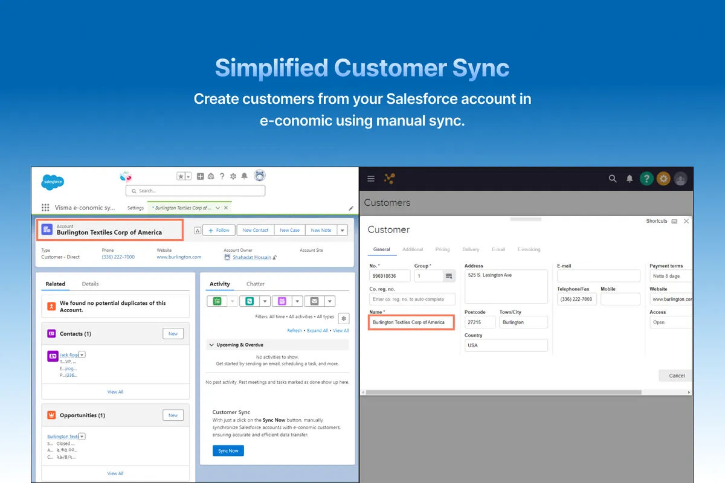Screen dimensions: 725x483
Task: Open the Salesforce App Launcher grid
Action: click(x=45, y=208)
